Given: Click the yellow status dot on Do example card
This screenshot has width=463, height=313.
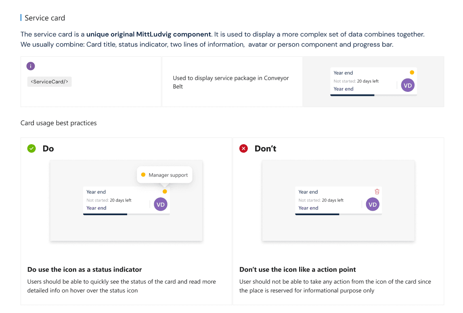Looking at the screenshot, I should 165,192.
